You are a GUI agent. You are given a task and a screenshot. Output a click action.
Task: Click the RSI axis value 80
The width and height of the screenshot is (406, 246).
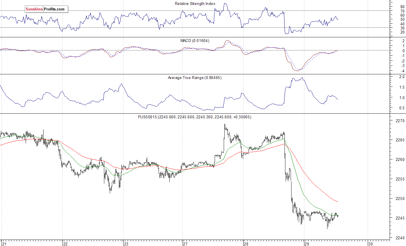pos(402,7)
